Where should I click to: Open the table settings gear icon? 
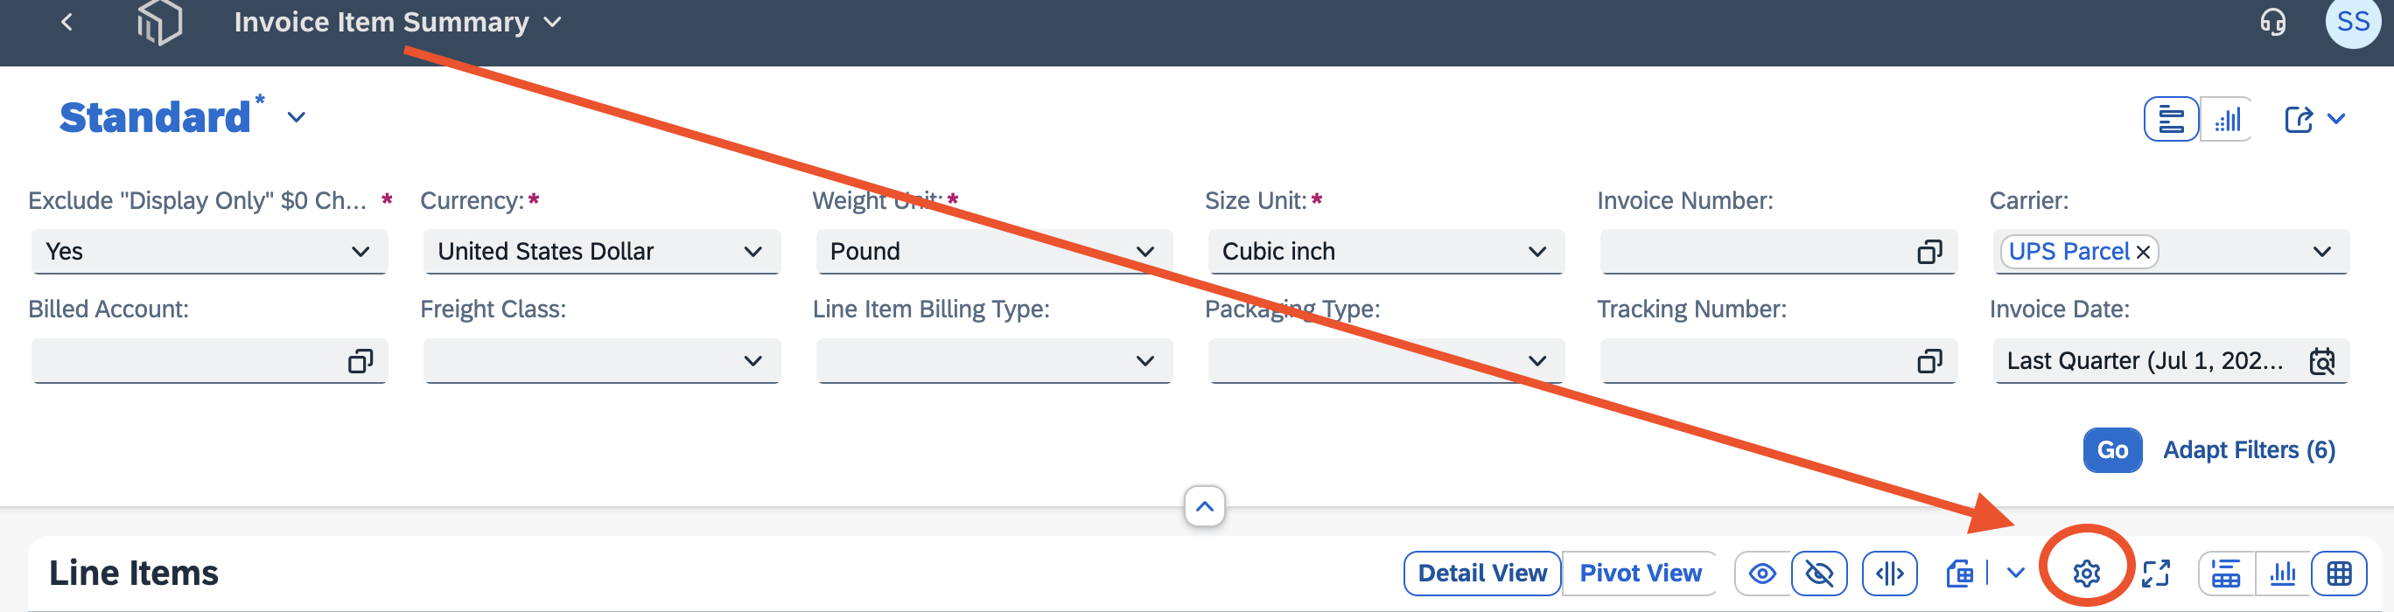(2085, 573)
